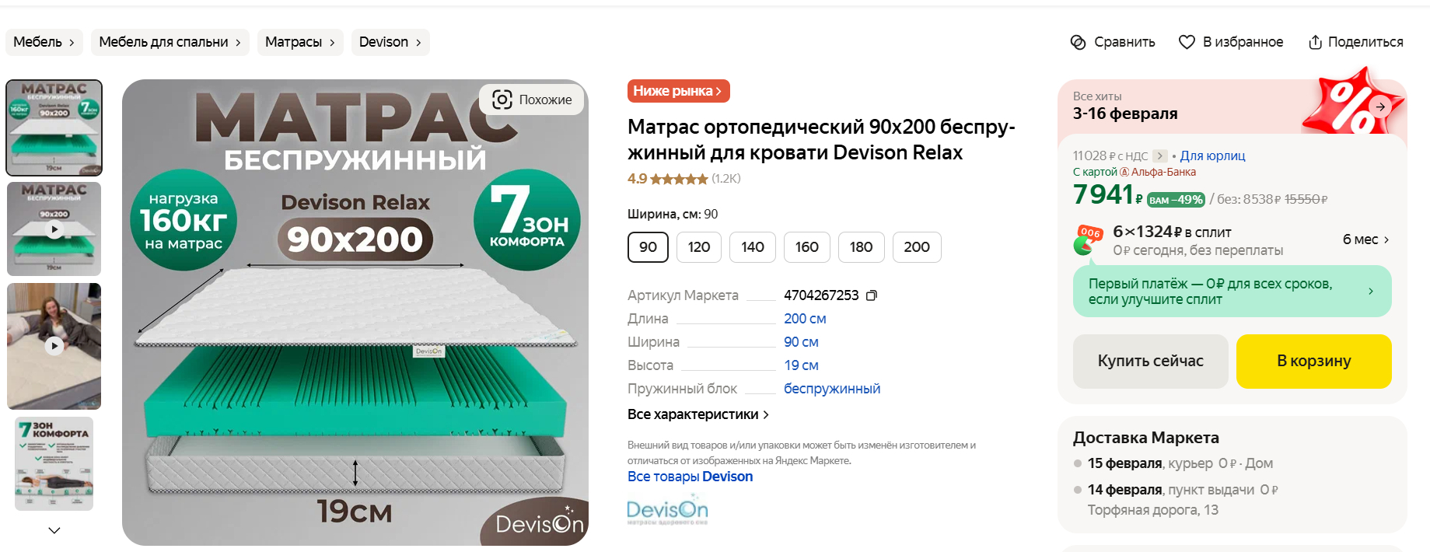Select the 7 зон комфорта thumbnail
1430x552 pixels.
[54, 463]
